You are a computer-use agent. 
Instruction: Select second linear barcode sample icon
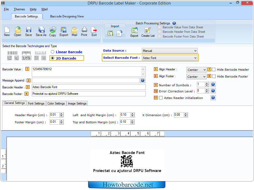tap(26, 53)
